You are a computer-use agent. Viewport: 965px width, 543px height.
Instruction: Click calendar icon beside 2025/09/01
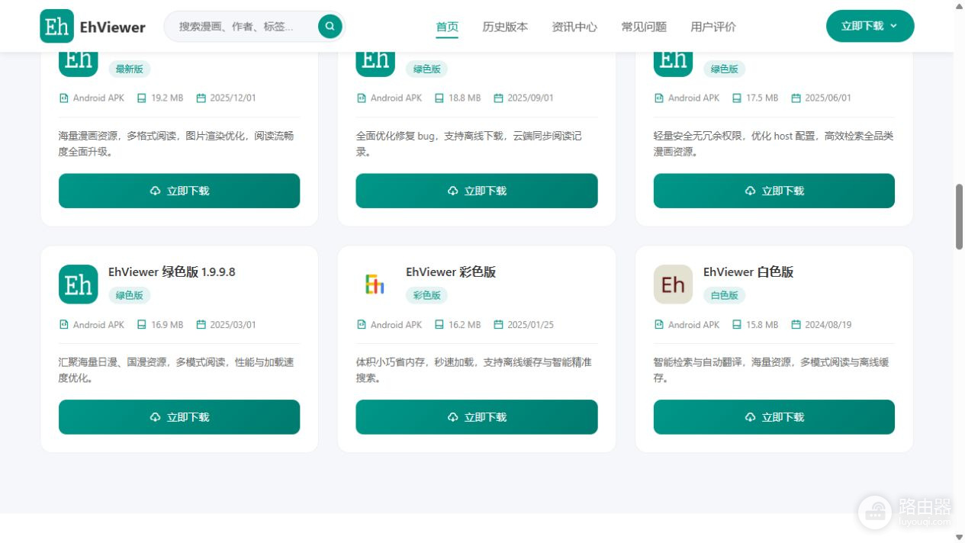(x=499, y=98)
